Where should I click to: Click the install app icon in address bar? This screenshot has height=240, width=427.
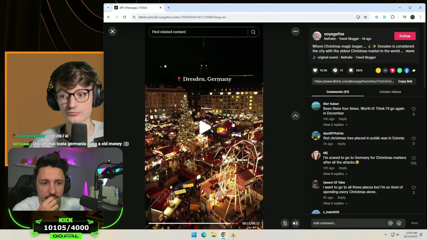point(358,17)
